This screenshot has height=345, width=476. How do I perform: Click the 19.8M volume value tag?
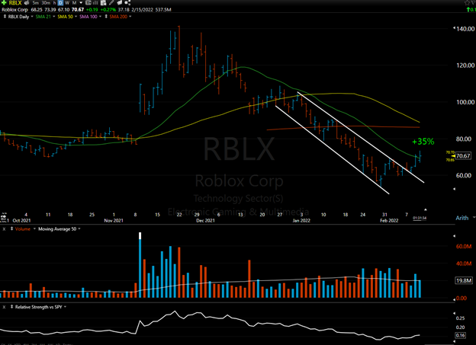point(464,281)
